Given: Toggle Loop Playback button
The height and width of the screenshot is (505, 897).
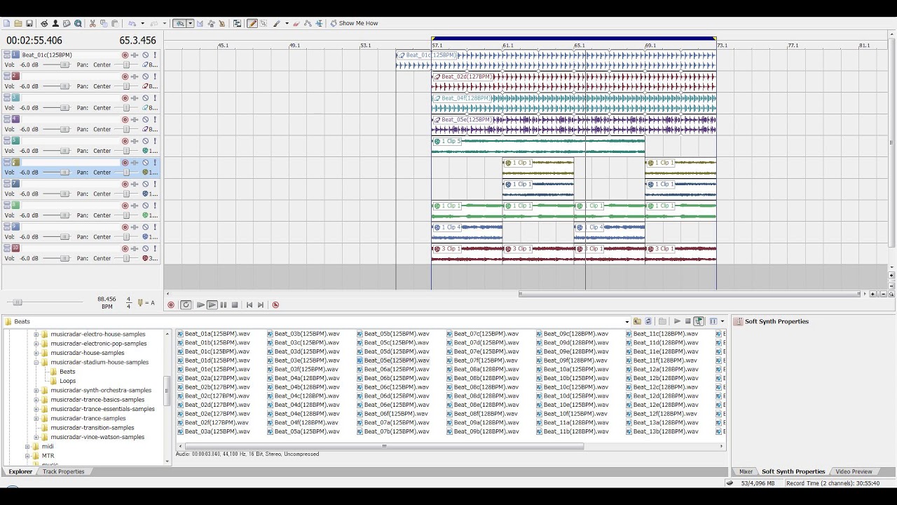Looking at the screenshot, I should [186, 305].
